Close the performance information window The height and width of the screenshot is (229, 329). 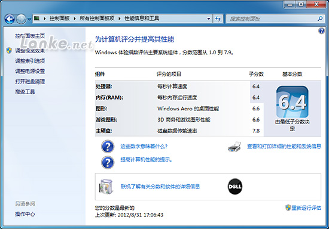[316, 4]
